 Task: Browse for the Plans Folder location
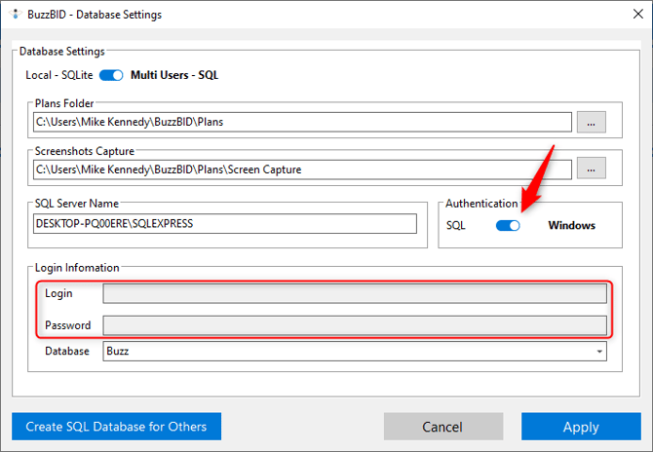[592, 122]
